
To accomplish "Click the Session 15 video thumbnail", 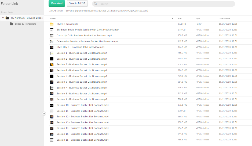I will (x=52, y=134).
